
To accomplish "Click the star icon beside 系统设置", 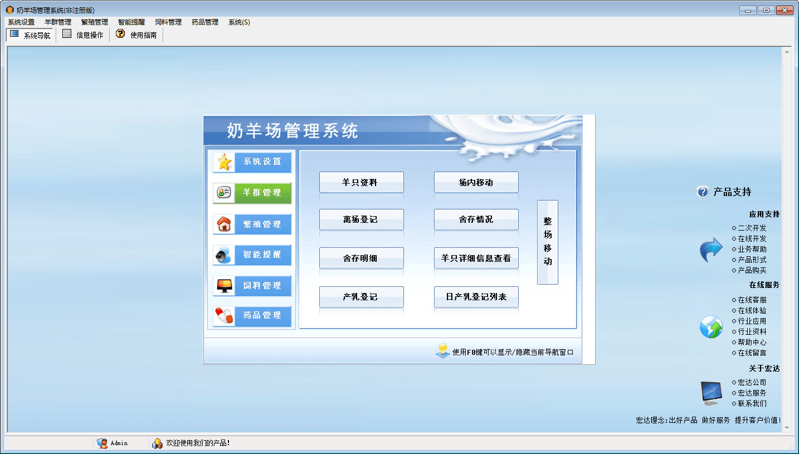I will (x=225, y=162).
